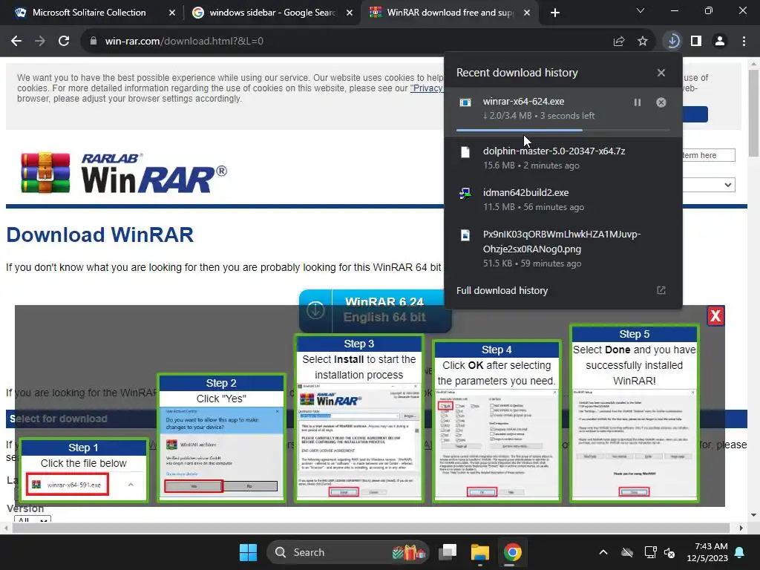
Task: Reload the WinRAR download page
Action: tap(64, 42)
